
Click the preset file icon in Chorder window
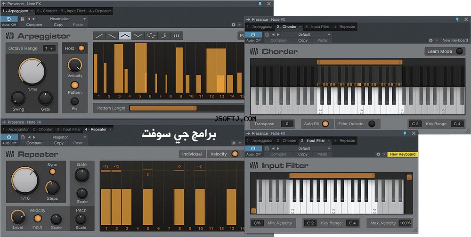coord(267,34)
